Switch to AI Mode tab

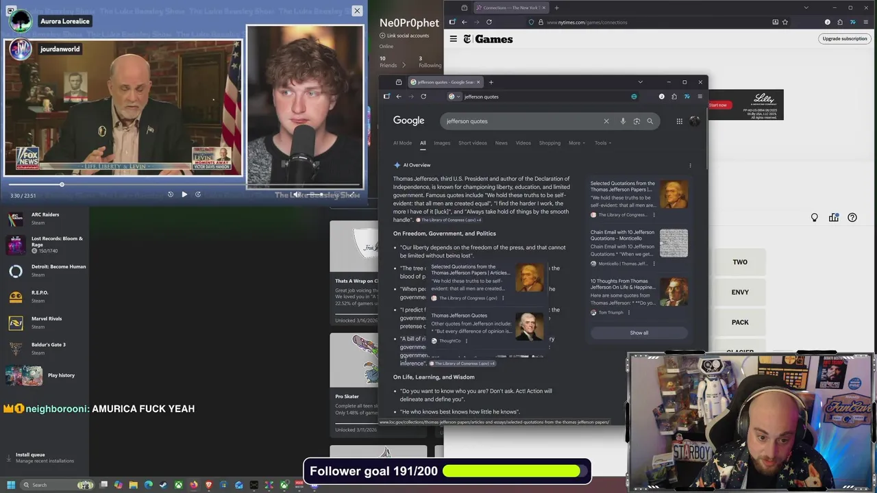click(402, 143)
